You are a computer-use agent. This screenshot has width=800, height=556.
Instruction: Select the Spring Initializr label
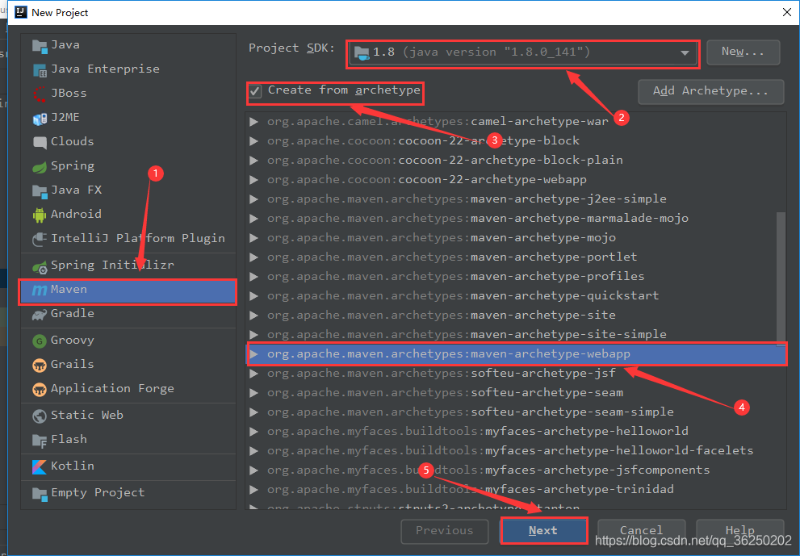tap(112, 265)
